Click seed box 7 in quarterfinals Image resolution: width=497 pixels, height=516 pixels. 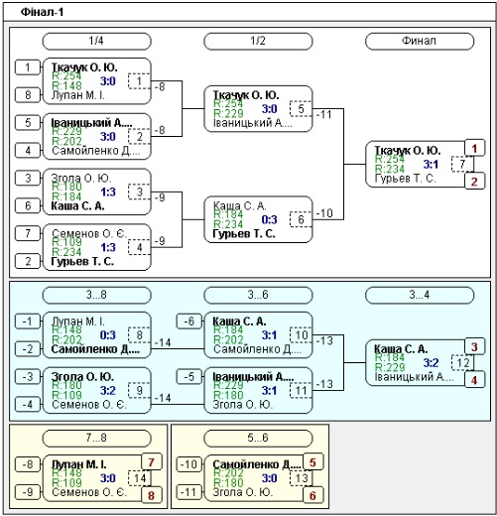28,233
